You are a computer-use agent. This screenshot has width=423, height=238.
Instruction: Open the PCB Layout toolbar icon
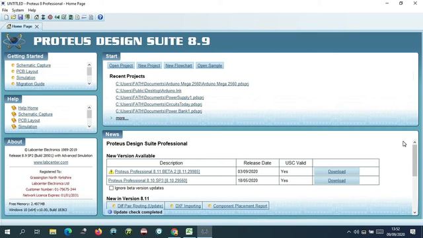(50, 17)
